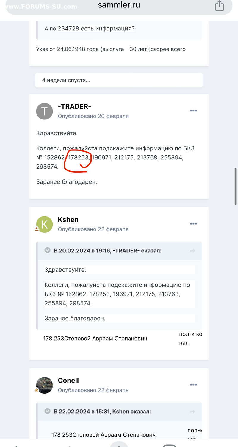
Task: Click the page scrollbar handle
Action: (236, 187)
